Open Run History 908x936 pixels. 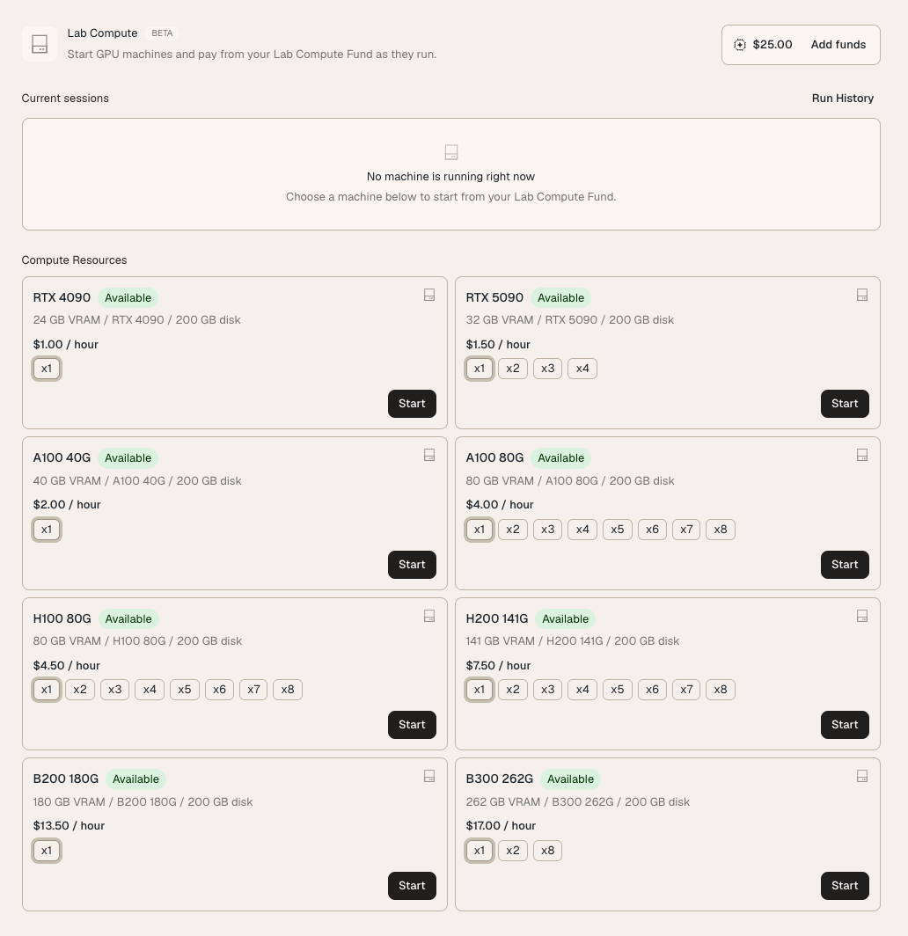point(842,99)
